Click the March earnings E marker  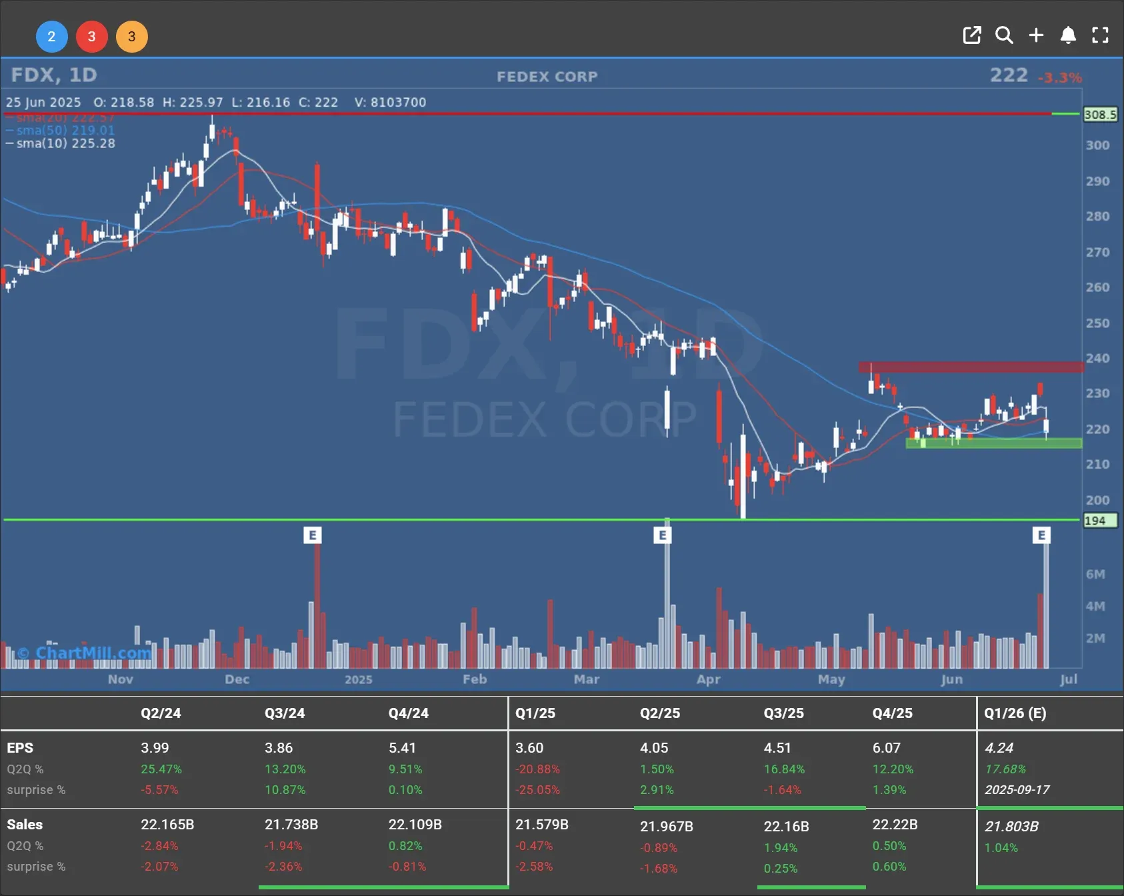pyautogui.click(x=663, y=535)
